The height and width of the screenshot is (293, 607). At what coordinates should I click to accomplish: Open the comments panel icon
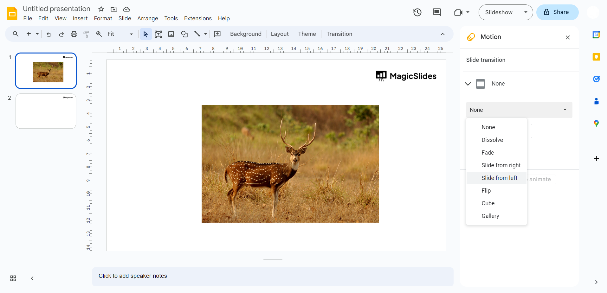click(436, 12)
